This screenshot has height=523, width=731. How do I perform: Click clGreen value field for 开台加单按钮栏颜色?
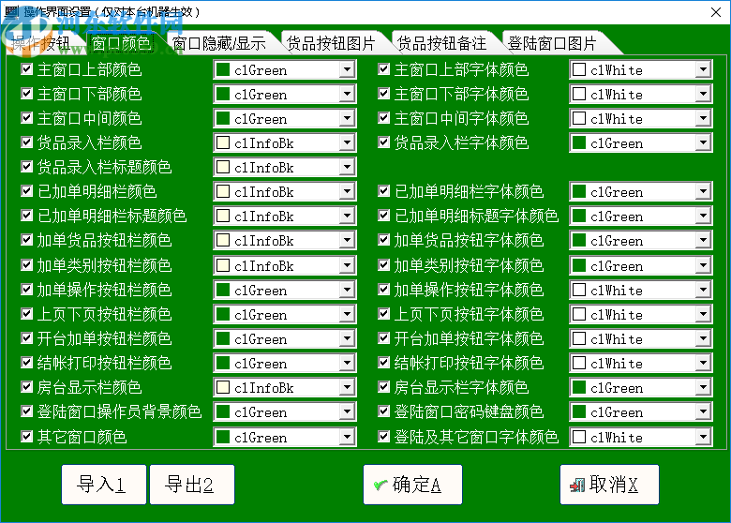pyautogui.click(x=285, y=338)
